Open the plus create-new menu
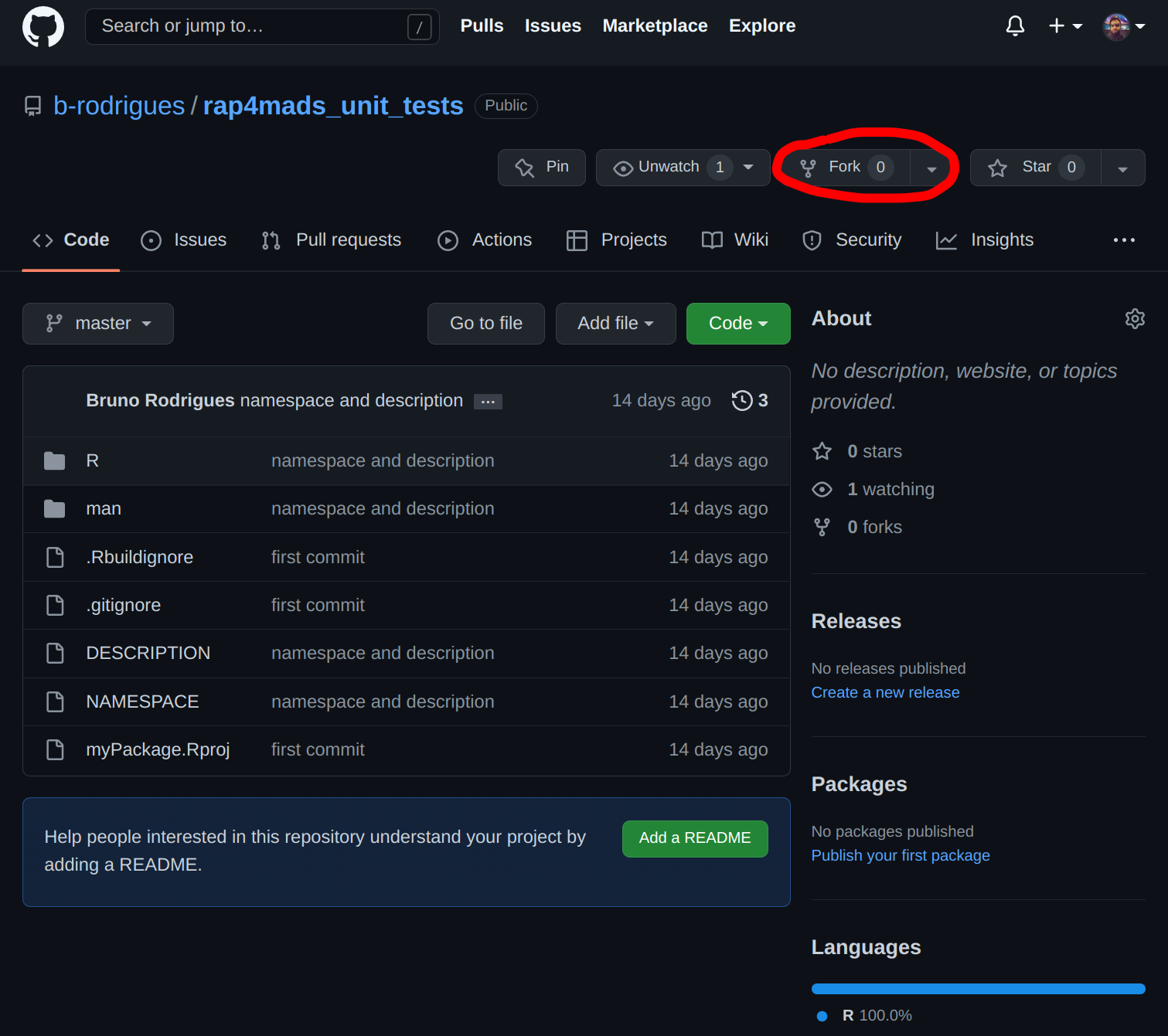The height and width of the screenshot is (1036, 1168). pyautogui.click(x=1065, y=26)
